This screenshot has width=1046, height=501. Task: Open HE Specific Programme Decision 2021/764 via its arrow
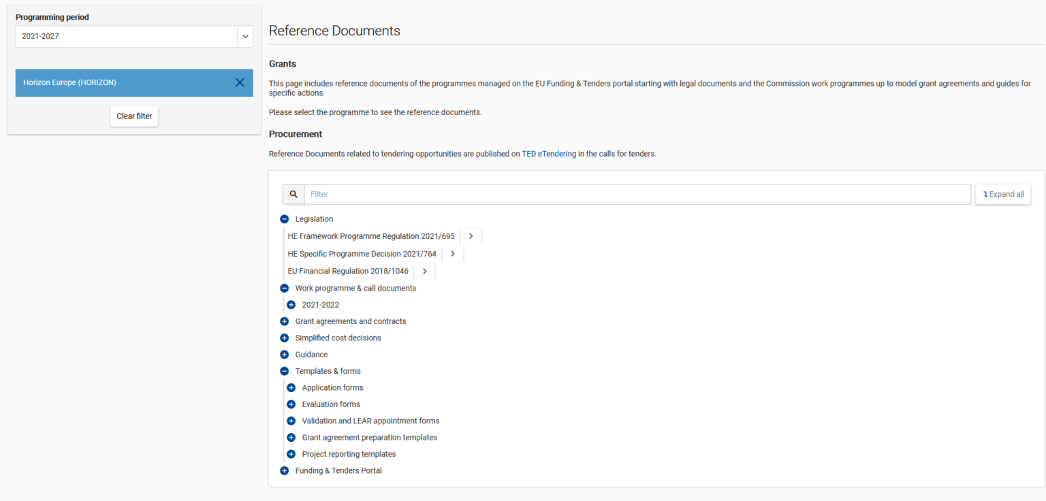click(452, 253)
